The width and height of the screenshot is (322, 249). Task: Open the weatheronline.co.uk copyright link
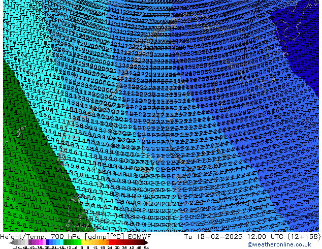(x=279, y=244)
